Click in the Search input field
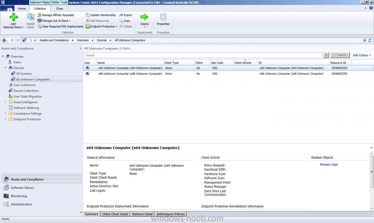 [x=203, y=55]
